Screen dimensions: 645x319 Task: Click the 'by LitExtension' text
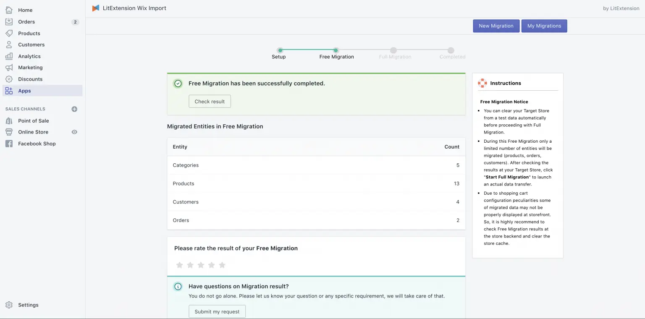click(x=621, y=8)
